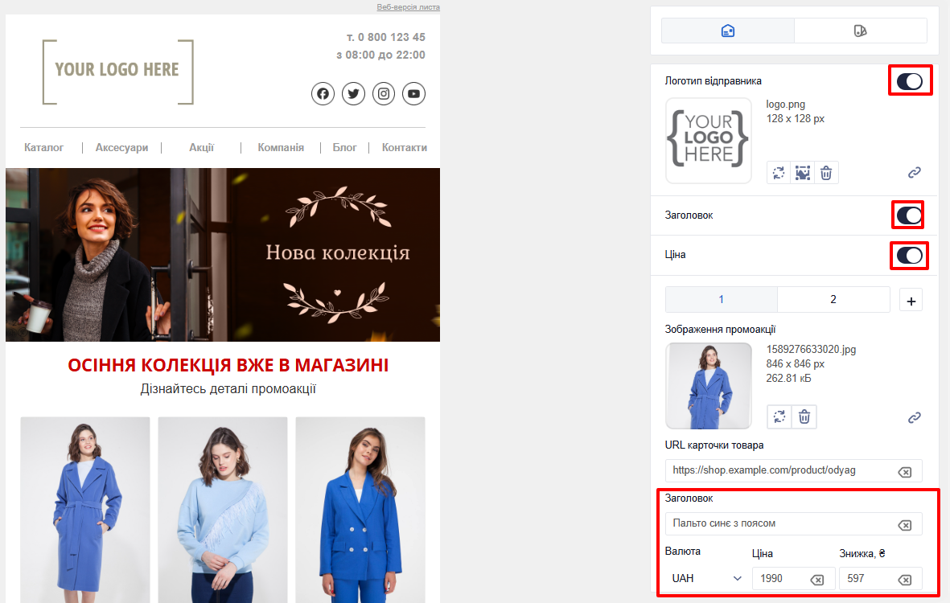Click the Акції menu item

click(x=201, y=147)
